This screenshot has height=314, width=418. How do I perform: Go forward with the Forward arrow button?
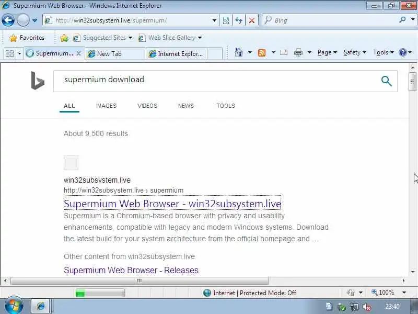pyautogui.click(x=23, y=20)
